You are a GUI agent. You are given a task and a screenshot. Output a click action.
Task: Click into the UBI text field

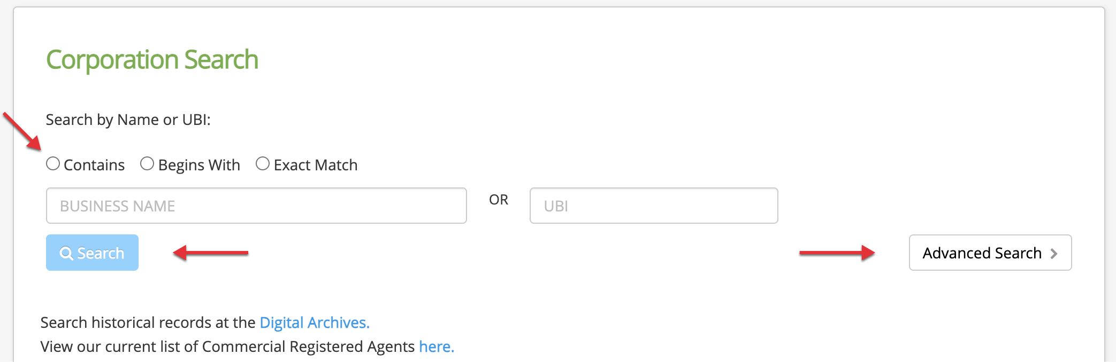653,206
